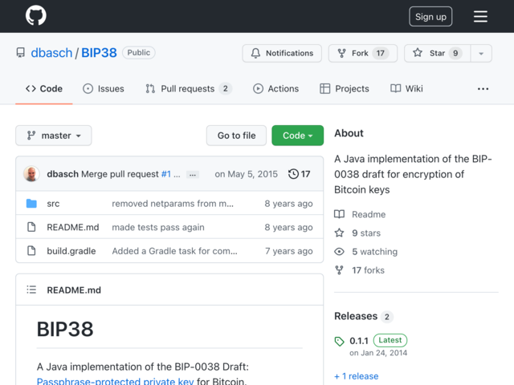Click 'on May 5, 2015' commit date
514x385 pixels.
coord(247,174)
